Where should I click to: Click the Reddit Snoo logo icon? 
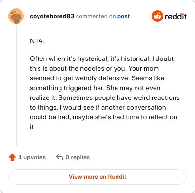(157, 16)
